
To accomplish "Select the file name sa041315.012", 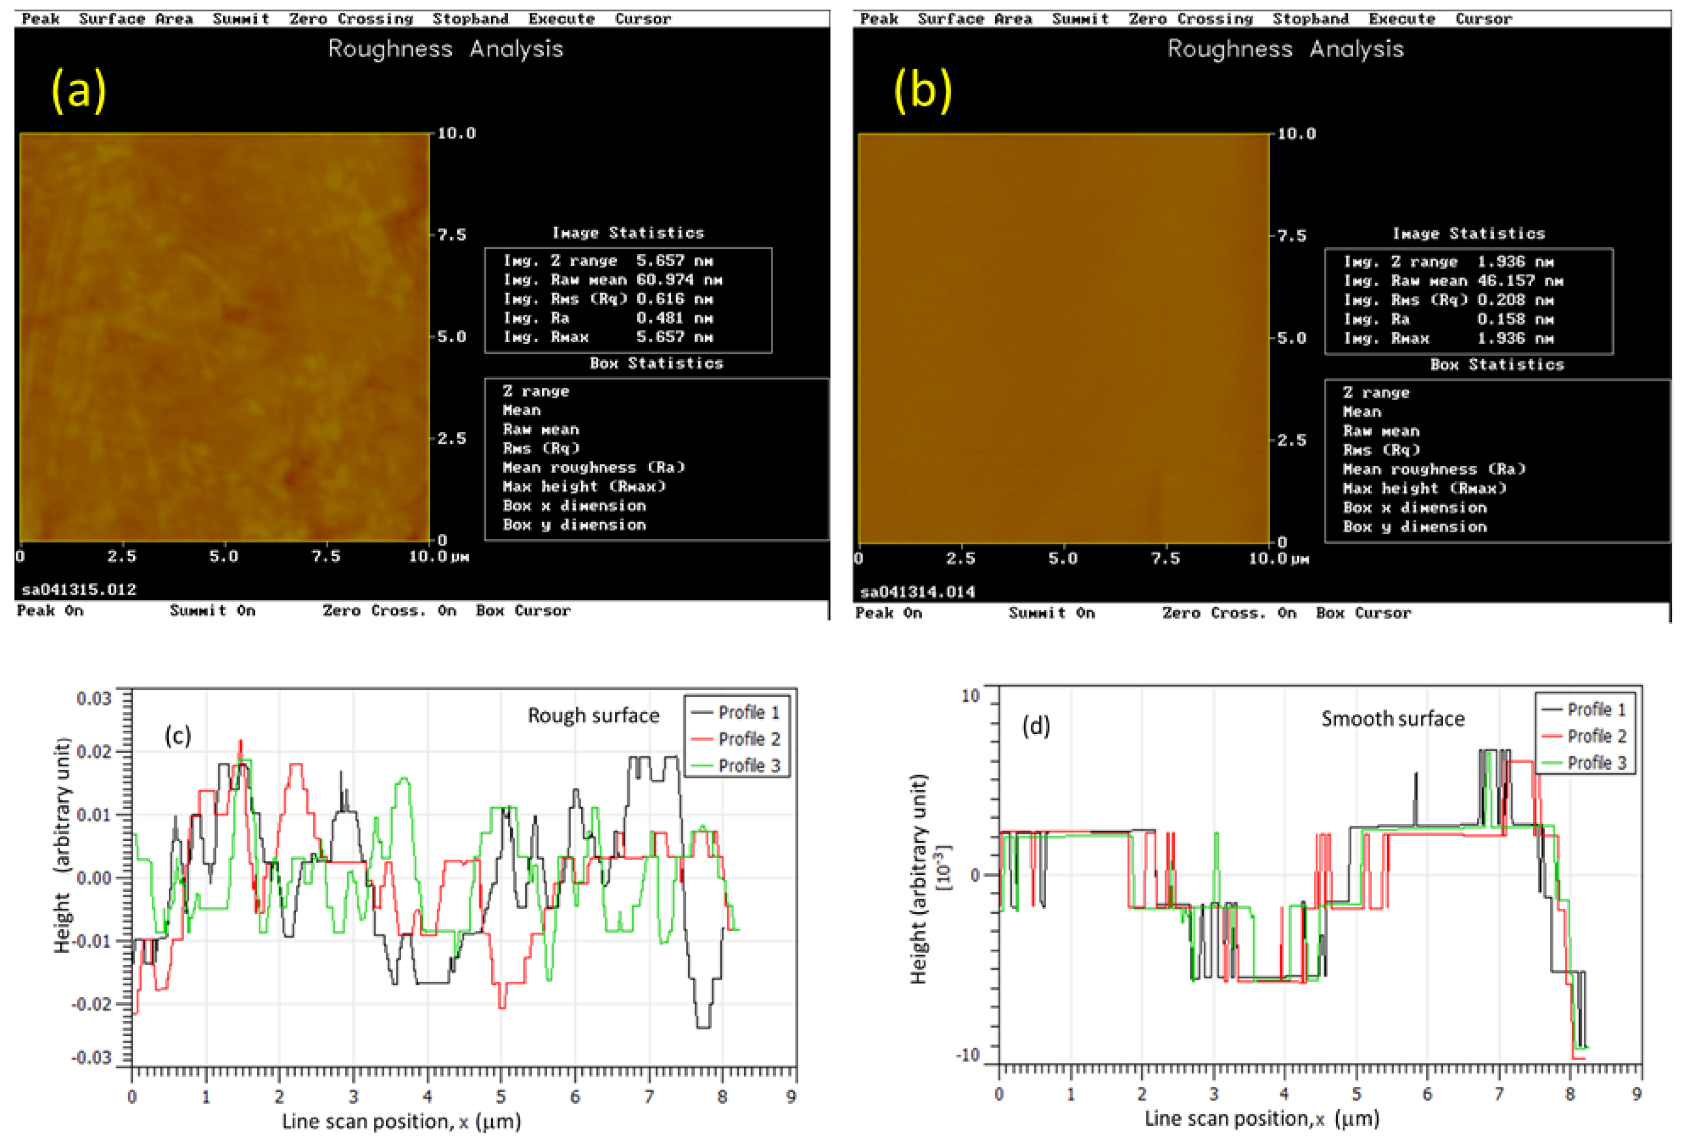I will pos(79,590).
